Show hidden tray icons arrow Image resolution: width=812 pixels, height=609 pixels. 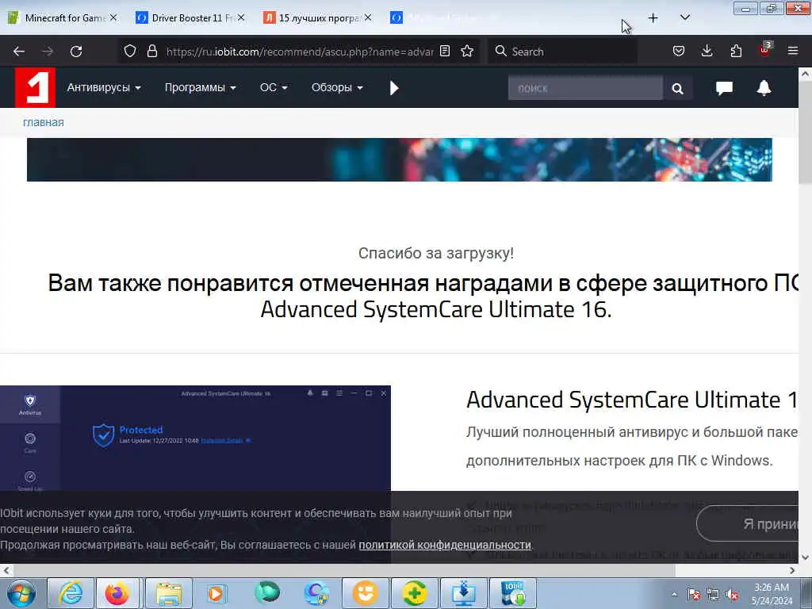pyautogui.click(x=674, y=595)
